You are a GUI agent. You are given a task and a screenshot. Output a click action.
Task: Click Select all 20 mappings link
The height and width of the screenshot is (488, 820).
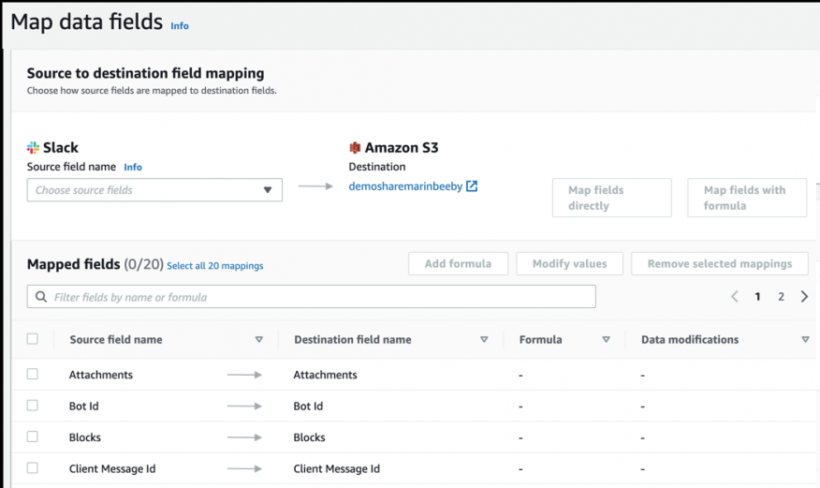click(x=214, y=266)
